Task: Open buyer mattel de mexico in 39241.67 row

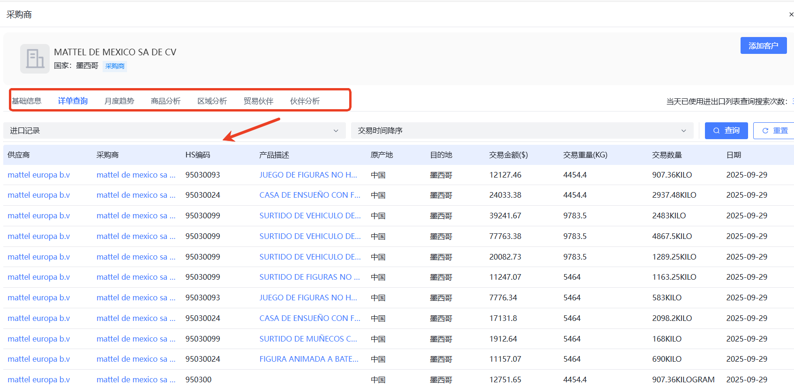Action: (136, 216)
